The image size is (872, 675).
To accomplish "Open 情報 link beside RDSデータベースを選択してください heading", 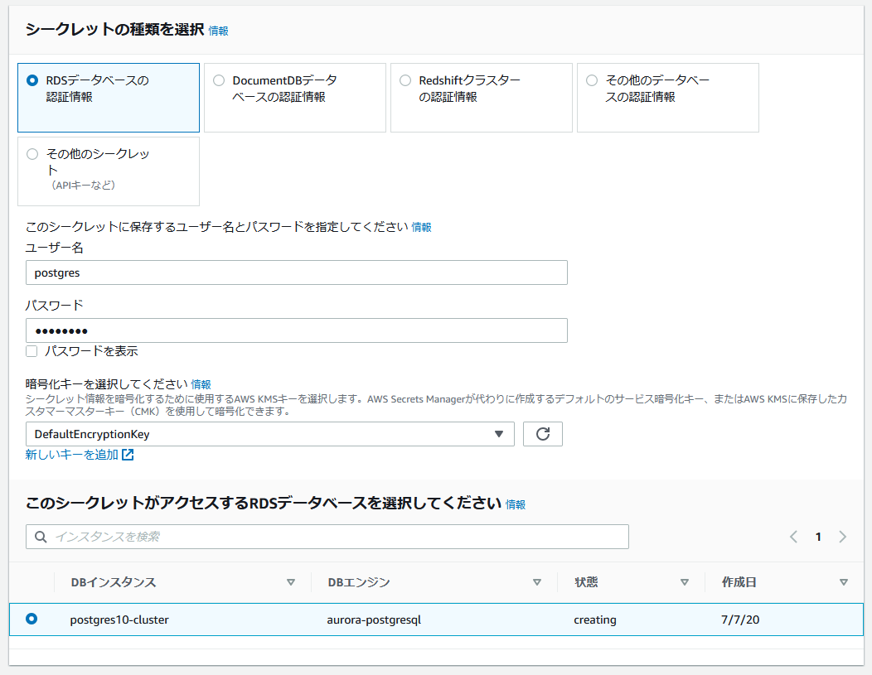I will pos(516,504).
